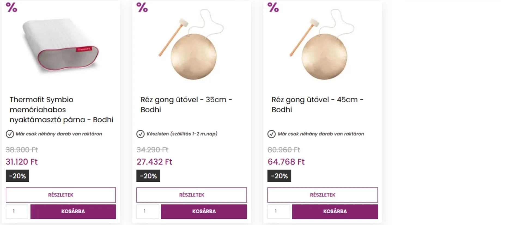The width and height of the screenshot is (523, 225).
Task: Click the Készleten checkmark icon for 35cm gong
Action: (141, 134)
